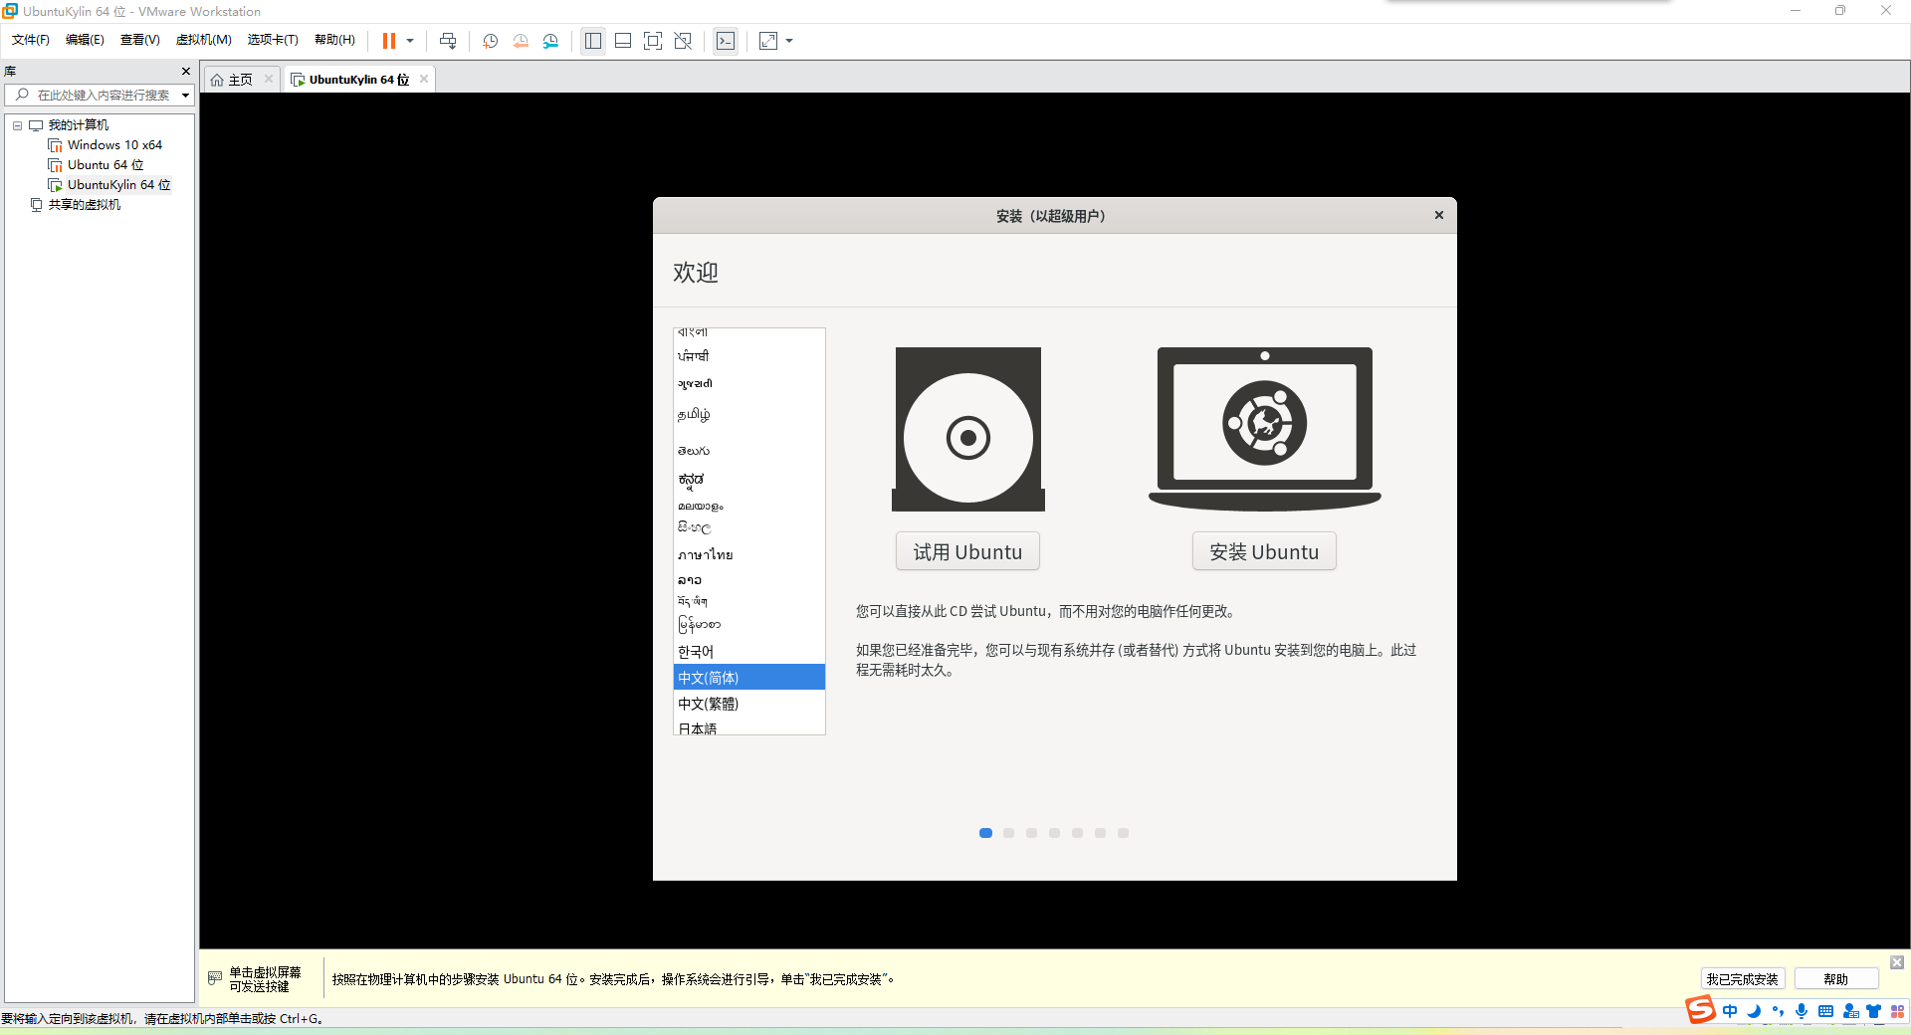Switch to the 主页 tab
The image size is (1911, 1035).
point(240,80)
